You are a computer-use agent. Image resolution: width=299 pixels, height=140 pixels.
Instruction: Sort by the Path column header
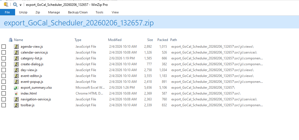(x=174, y=40)
